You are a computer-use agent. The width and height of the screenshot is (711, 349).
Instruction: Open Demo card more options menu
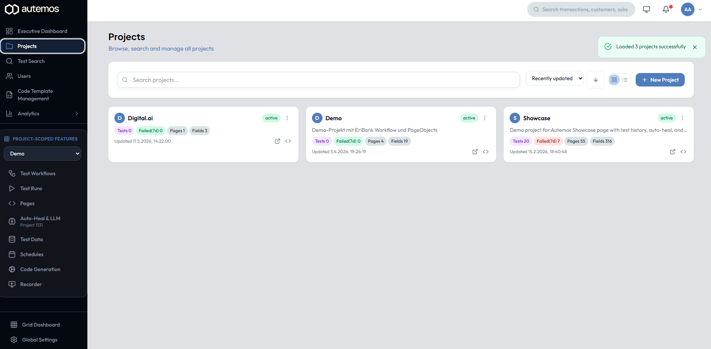click(485, 118)
